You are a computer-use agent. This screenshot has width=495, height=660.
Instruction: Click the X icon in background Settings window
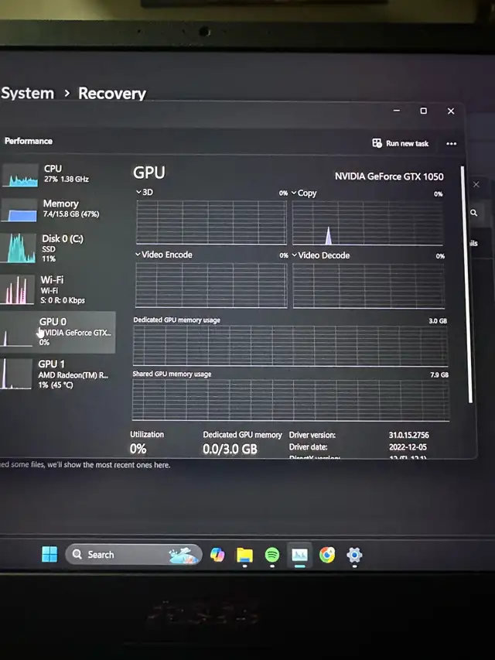click(476, 184)
